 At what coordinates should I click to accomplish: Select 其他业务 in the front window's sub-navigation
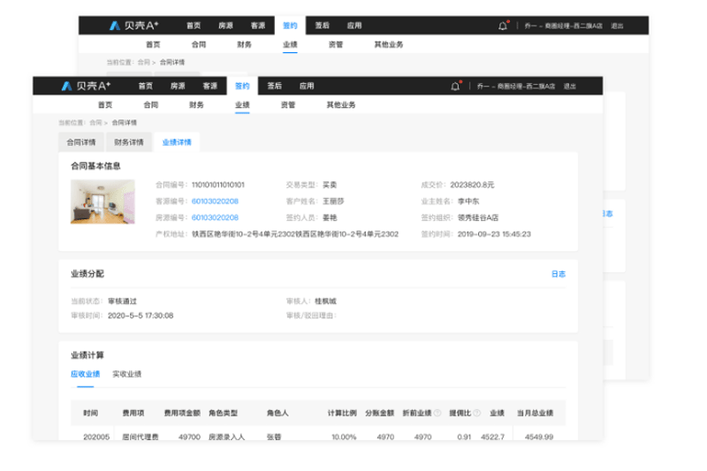[341, 105]
